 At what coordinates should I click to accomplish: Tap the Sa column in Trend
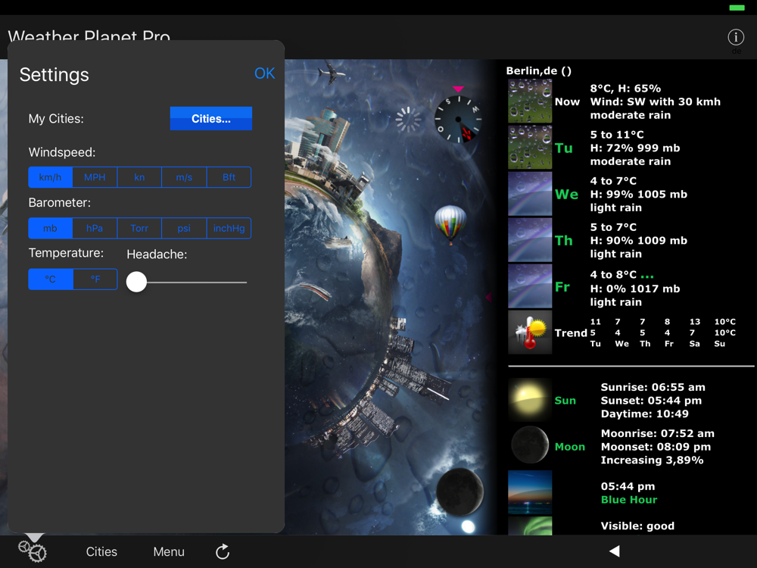tap(694, 332)
